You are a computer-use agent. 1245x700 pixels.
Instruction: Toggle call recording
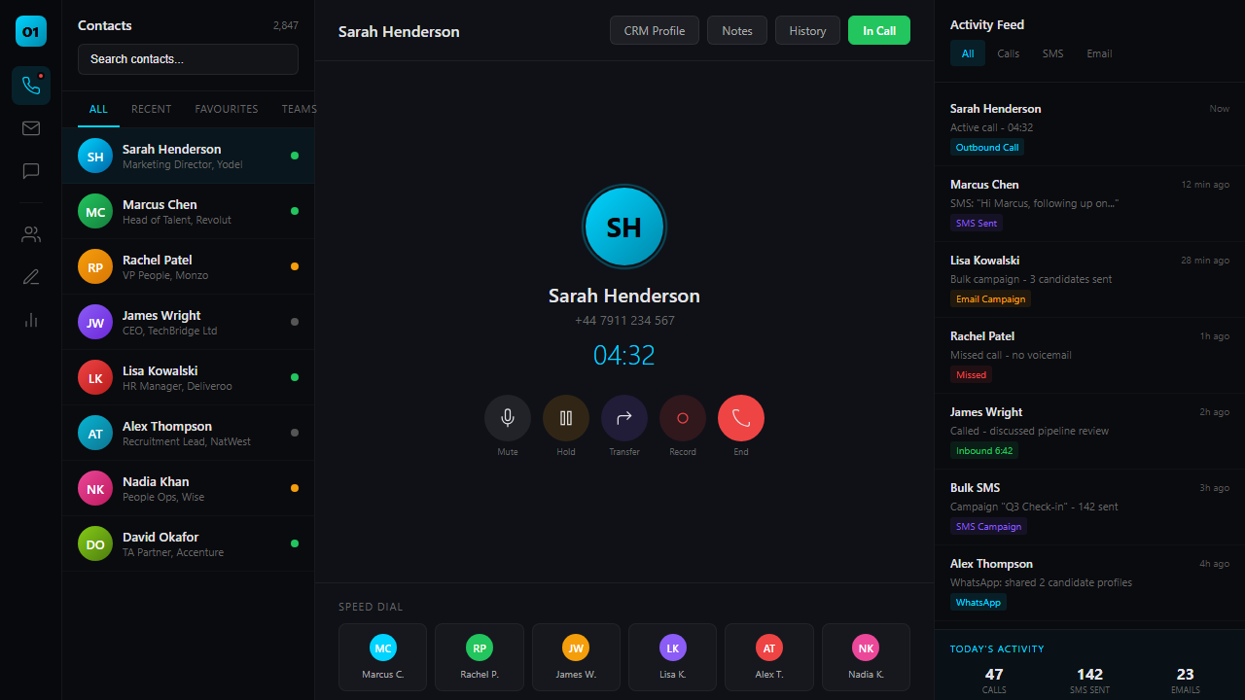683,418
